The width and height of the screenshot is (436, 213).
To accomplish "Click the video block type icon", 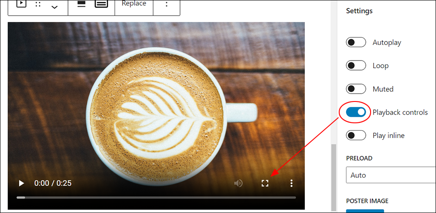I will 21,3.
